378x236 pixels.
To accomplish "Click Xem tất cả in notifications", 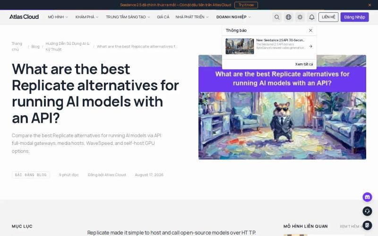I will click(x=304, y=64).
